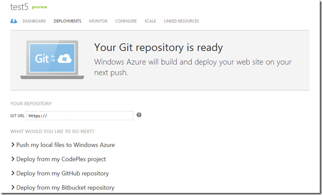Open the quick start cloud icon tab
Screen dimensions: 322x195
tap(13, 21)
